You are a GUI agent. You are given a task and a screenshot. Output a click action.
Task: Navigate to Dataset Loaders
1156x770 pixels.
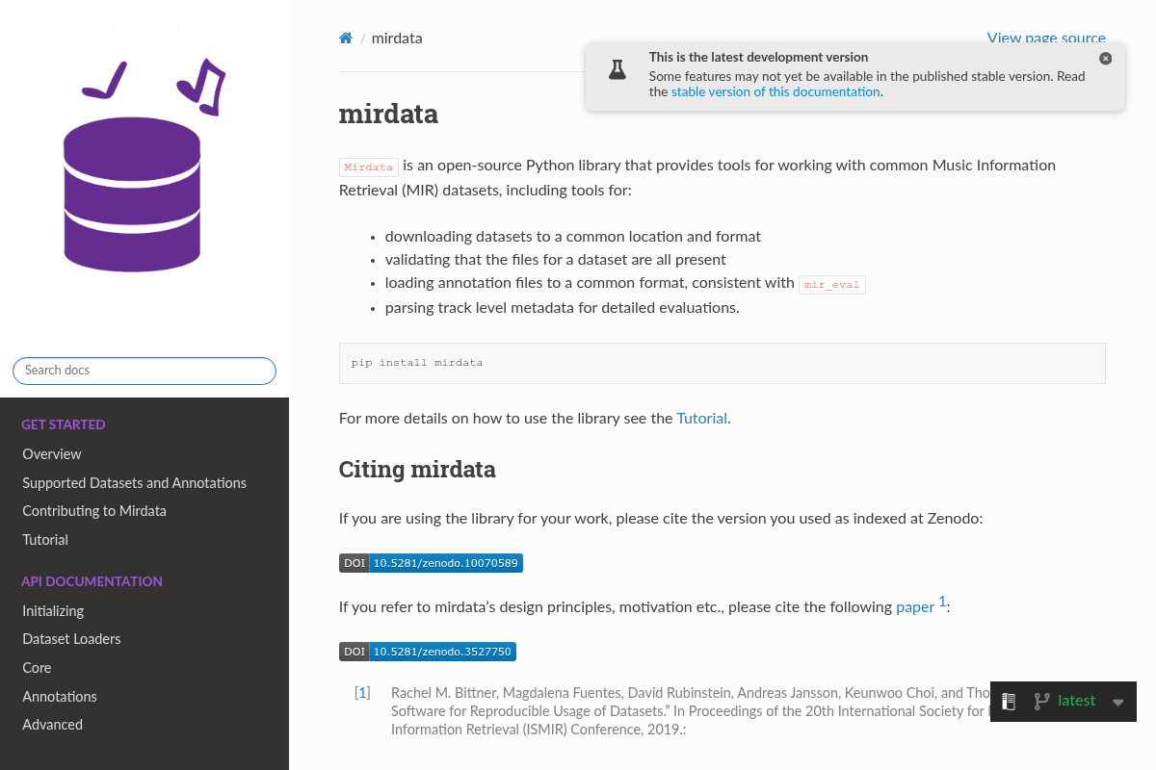71,639
